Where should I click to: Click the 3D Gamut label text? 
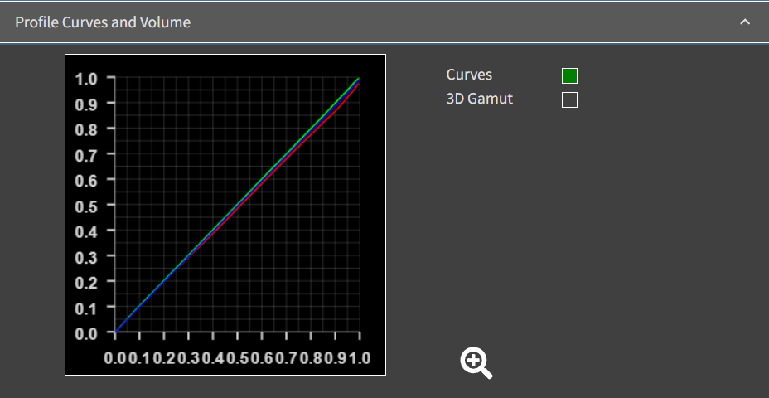click(x=479, y=99)
